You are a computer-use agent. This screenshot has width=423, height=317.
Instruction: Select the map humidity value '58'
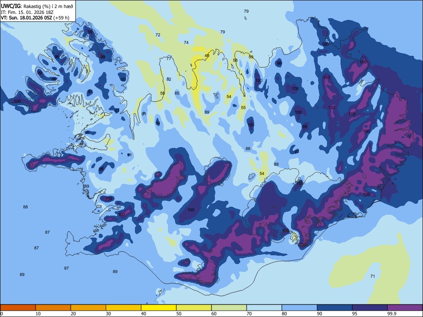(235, 60)
